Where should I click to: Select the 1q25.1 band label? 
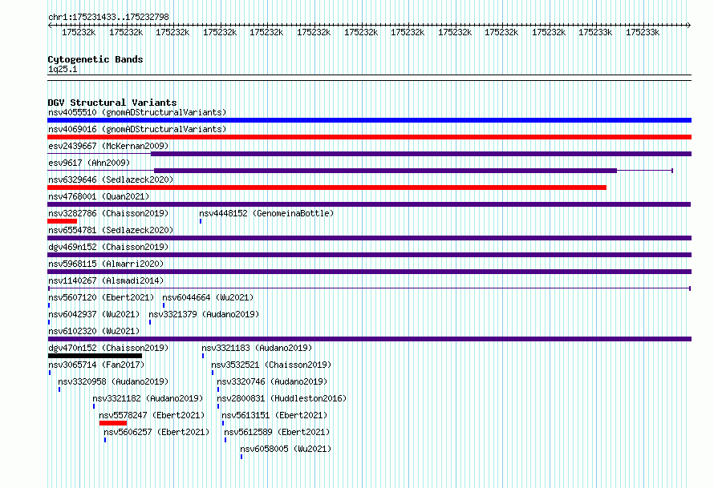[x=63, y=69]
